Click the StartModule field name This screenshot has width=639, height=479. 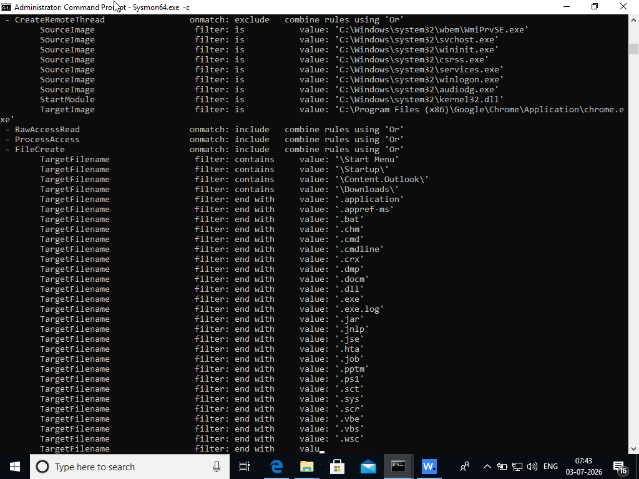click(x=67, y=99)
